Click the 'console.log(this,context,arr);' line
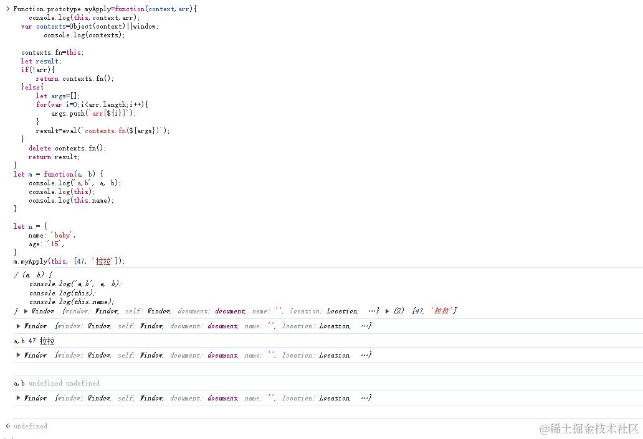The image size is (643, 439). pos(84,17)
